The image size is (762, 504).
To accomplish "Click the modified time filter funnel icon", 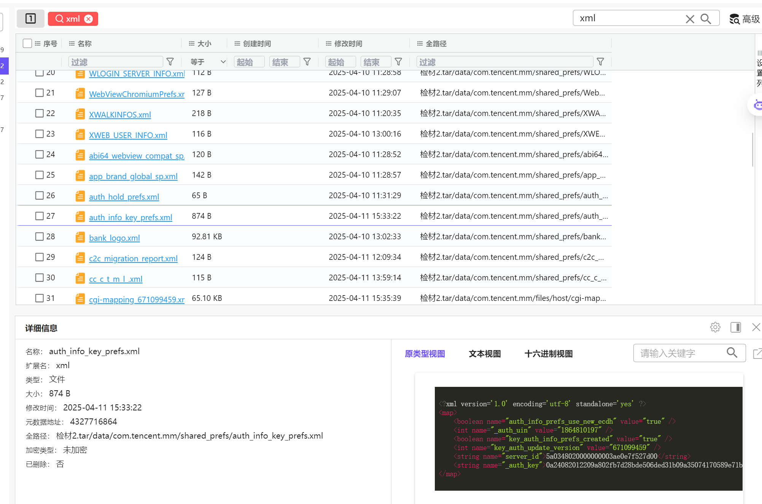I will tap(399, 62).
